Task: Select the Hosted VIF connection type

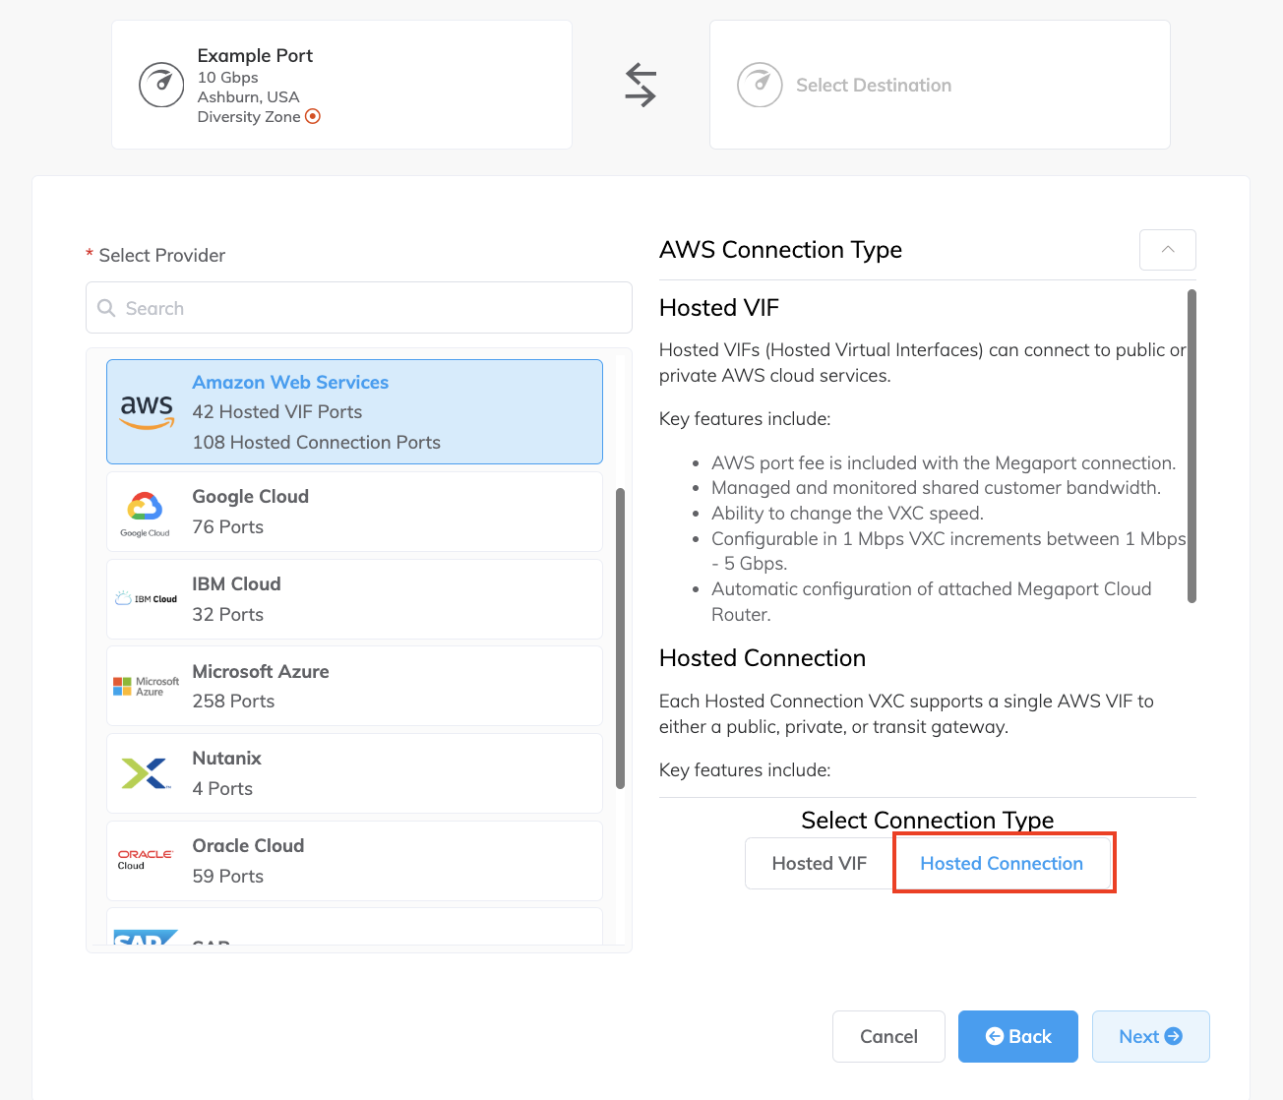Action: [818, 863]
